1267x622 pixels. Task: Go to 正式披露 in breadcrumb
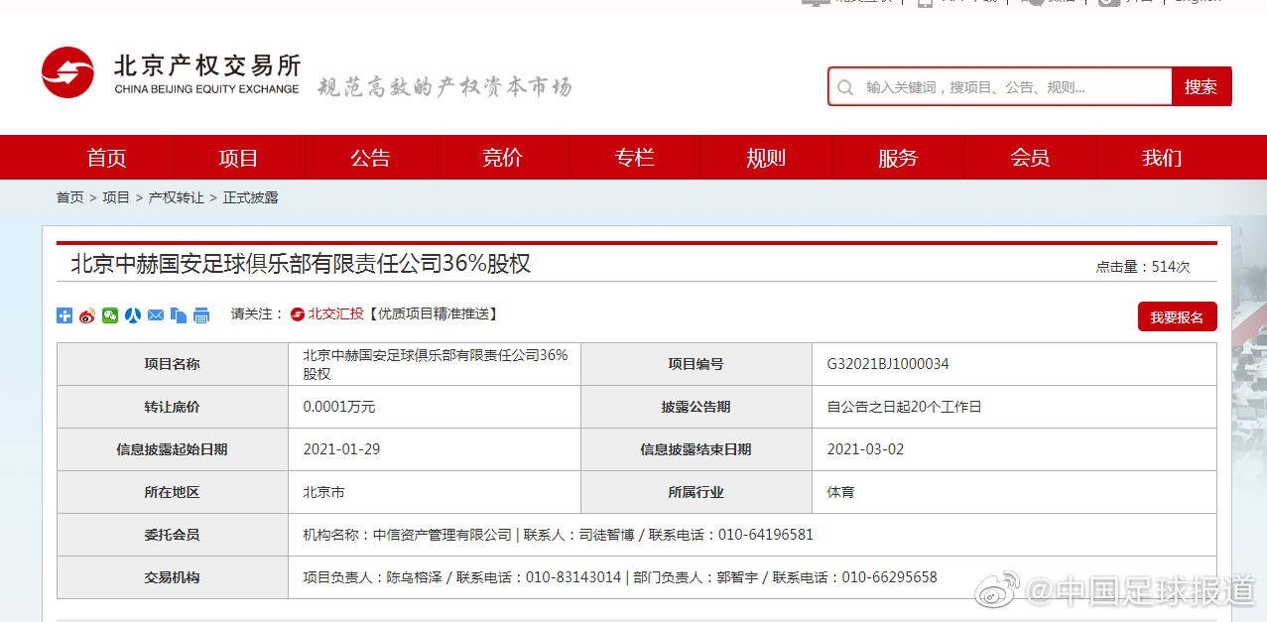[250, 197]
